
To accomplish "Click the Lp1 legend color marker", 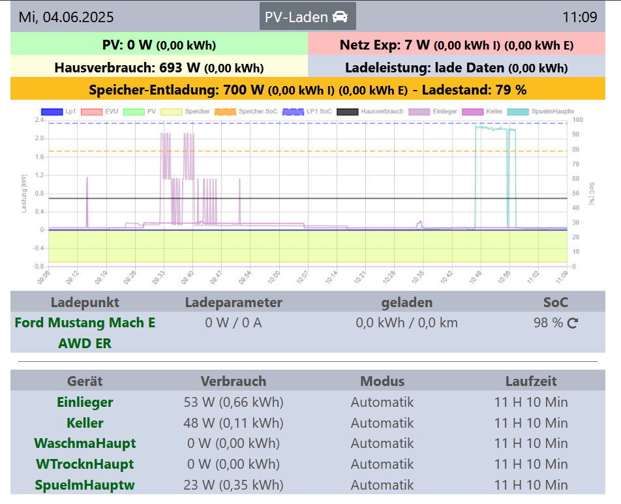I will click(53, 111).
